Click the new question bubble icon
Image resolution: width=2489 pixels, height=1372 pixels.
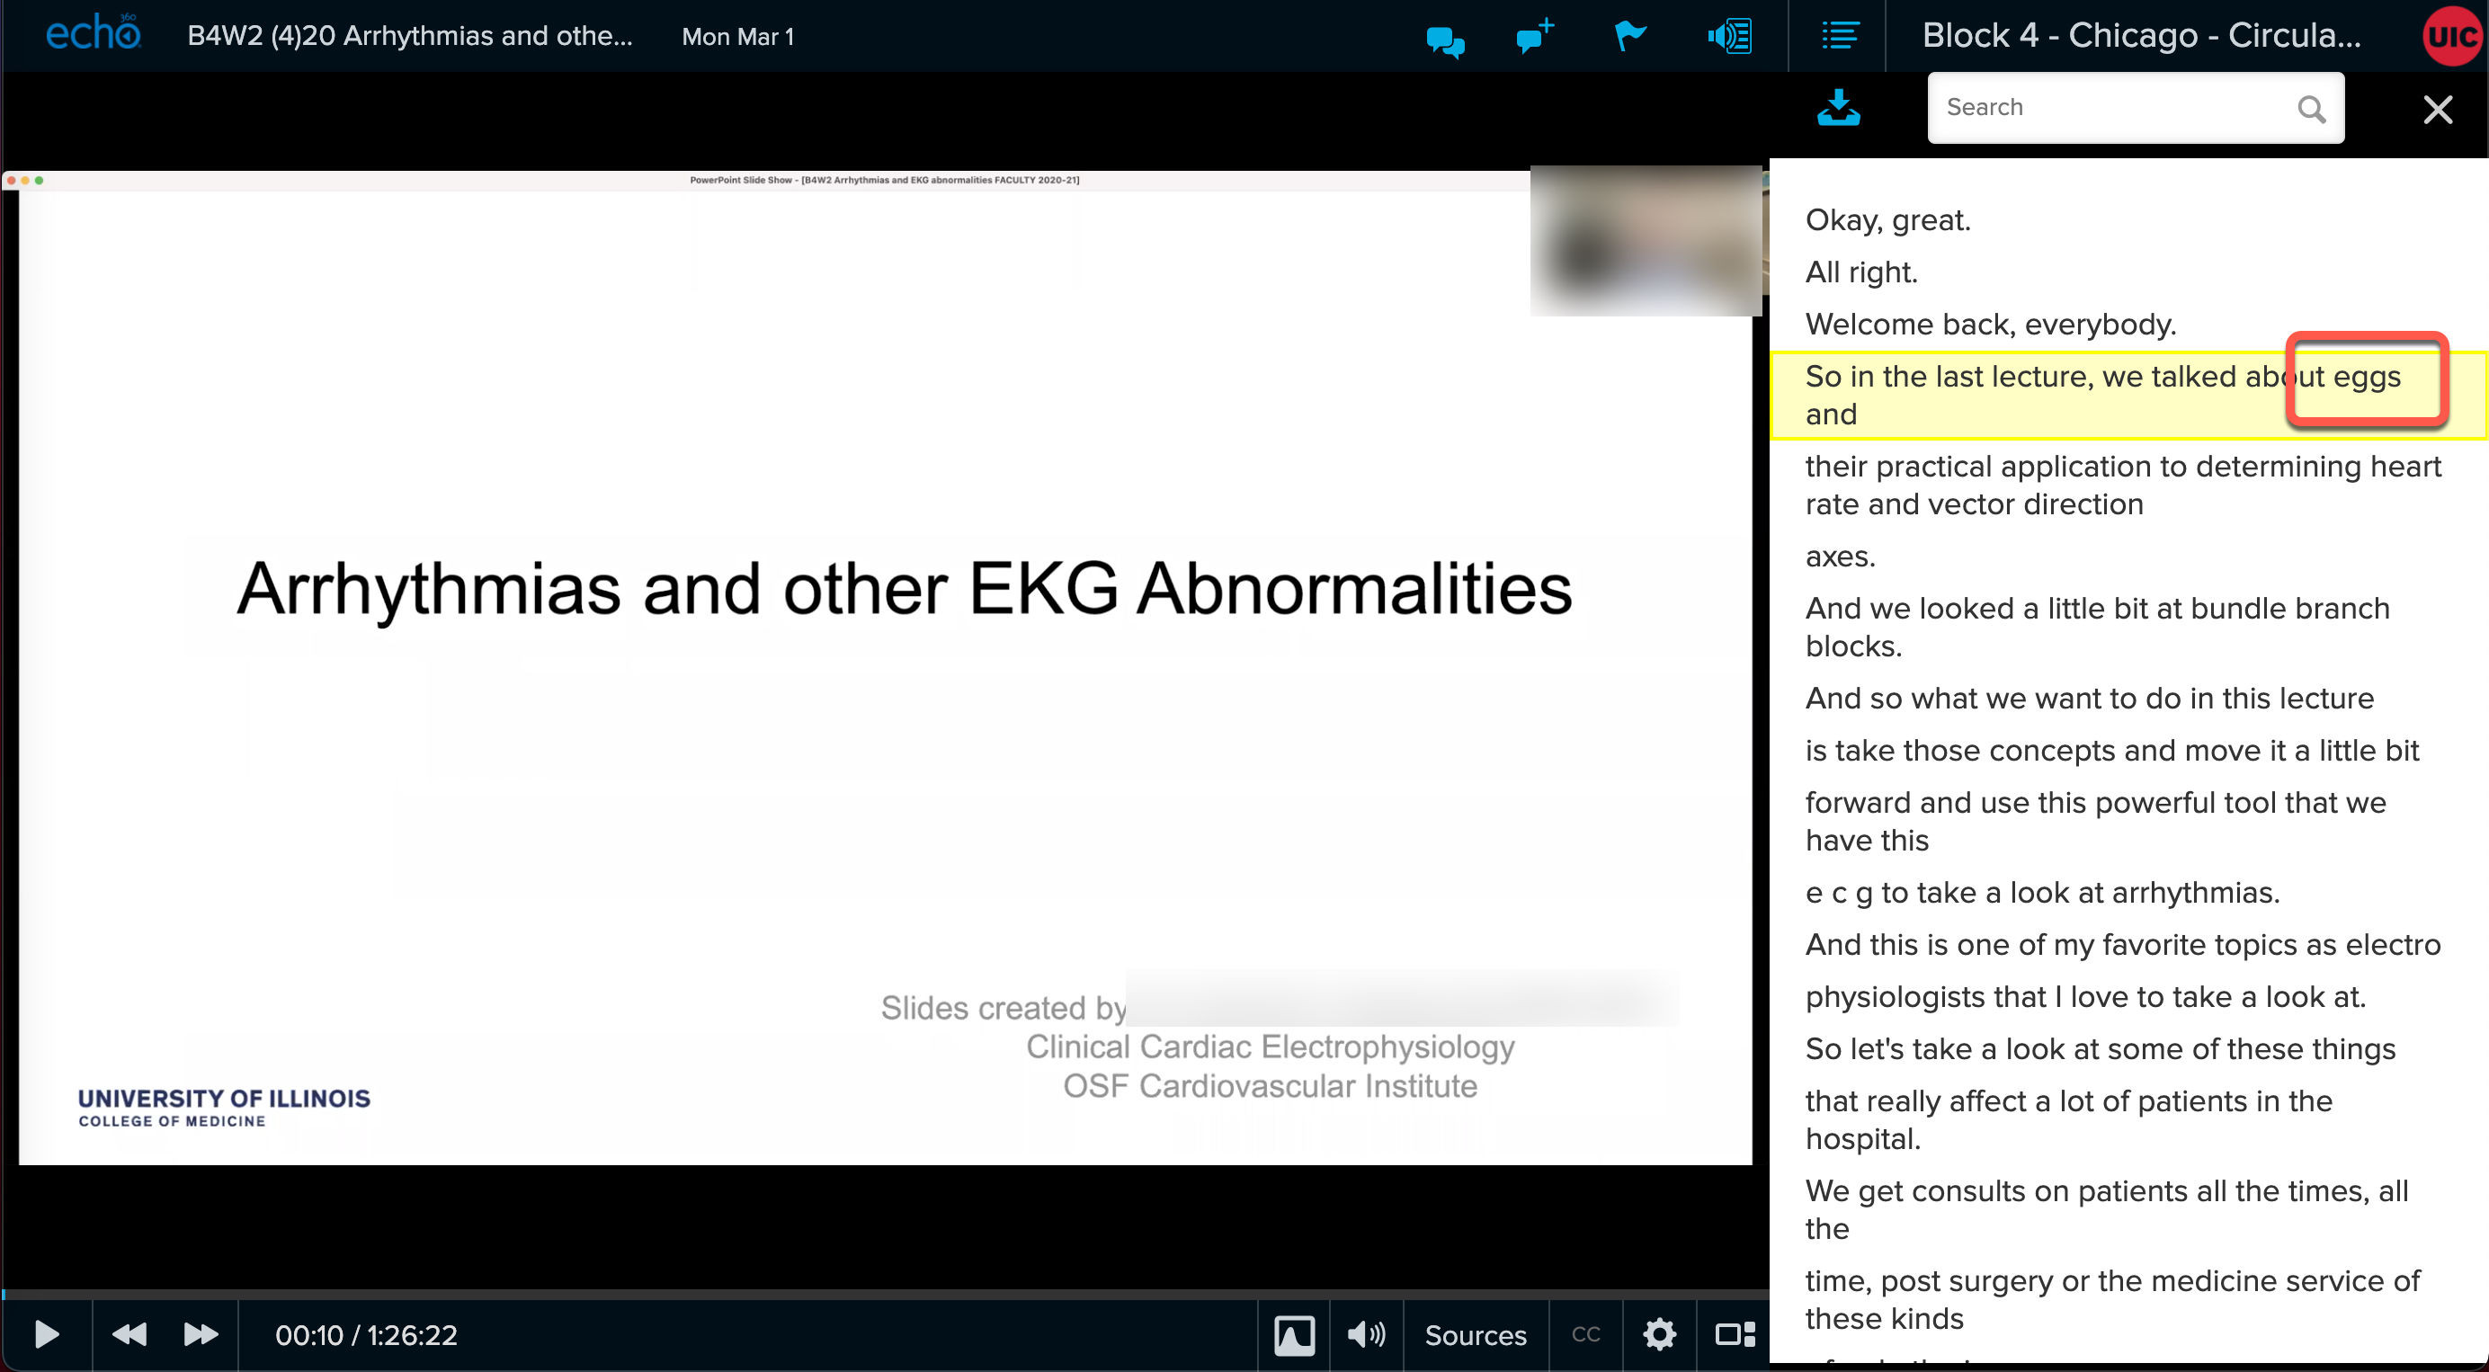[x=1533, y=37]
